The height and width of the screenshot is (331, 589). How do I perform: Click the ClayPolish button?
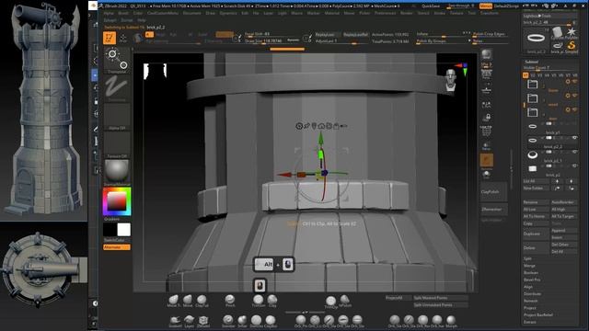coord(494,192)
